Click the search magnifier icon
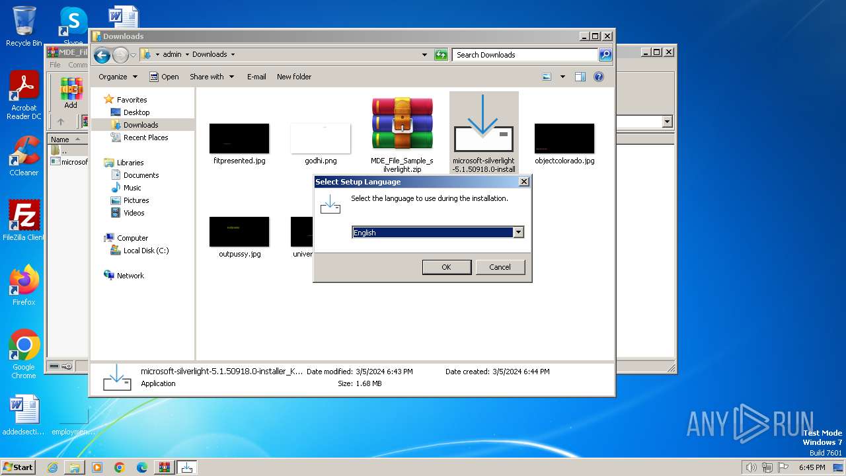 tap(605, 55)
